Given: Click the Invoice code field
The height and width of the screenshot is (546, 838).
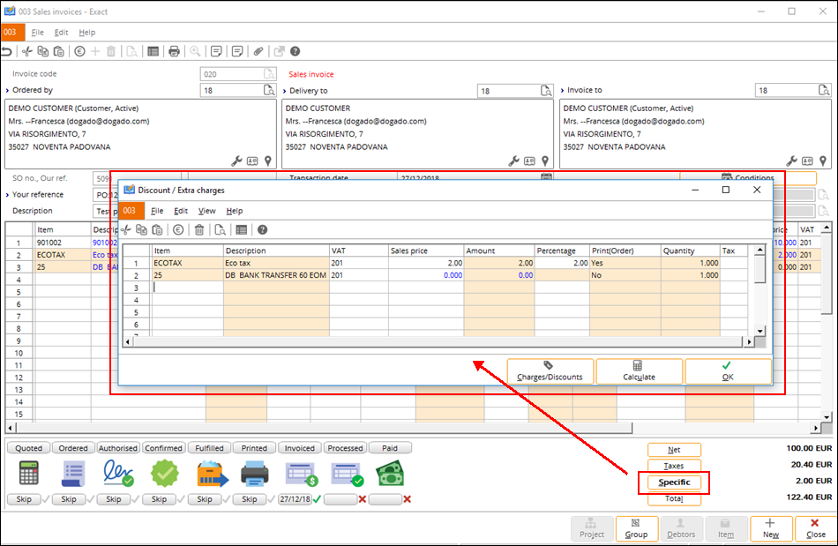Looking at the screenshot, I should click(238, 74).
